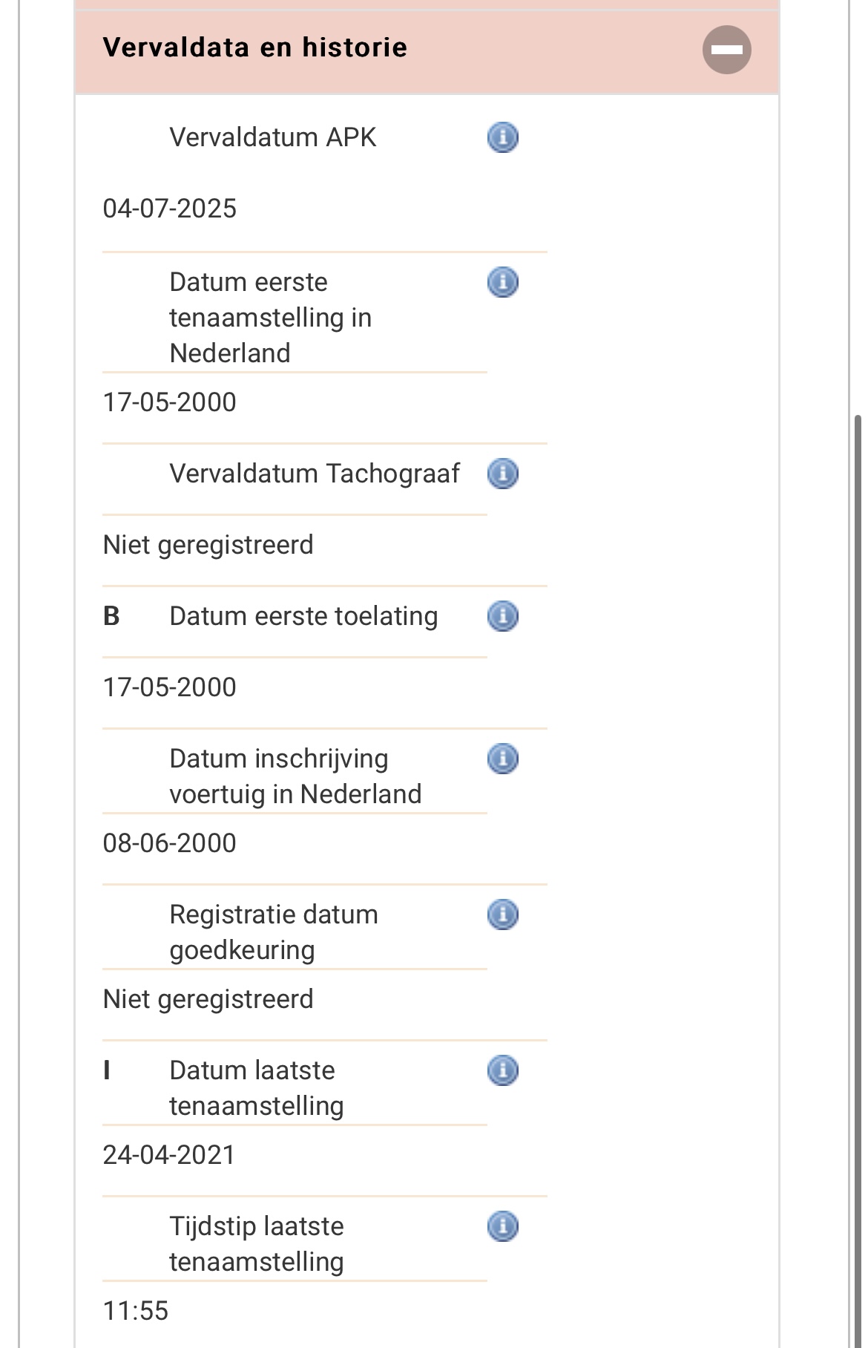868x1348 pixels.
Task: Select the date value 08-06-2000
Action: pos(169,843)
